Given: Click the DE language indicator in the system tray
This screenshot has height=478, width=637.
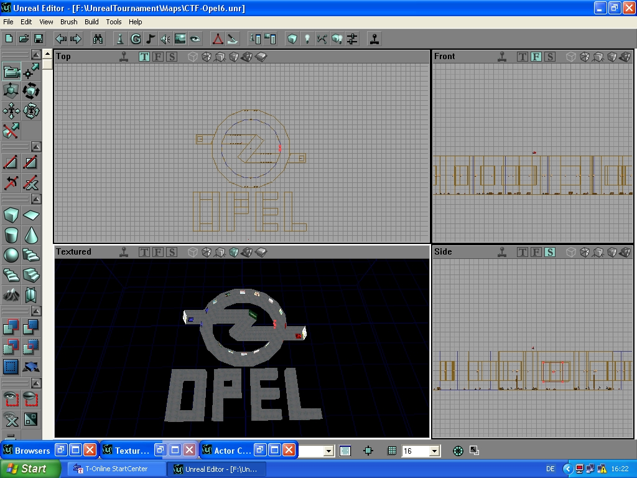Looking at the screenshot, I should 551,469.
